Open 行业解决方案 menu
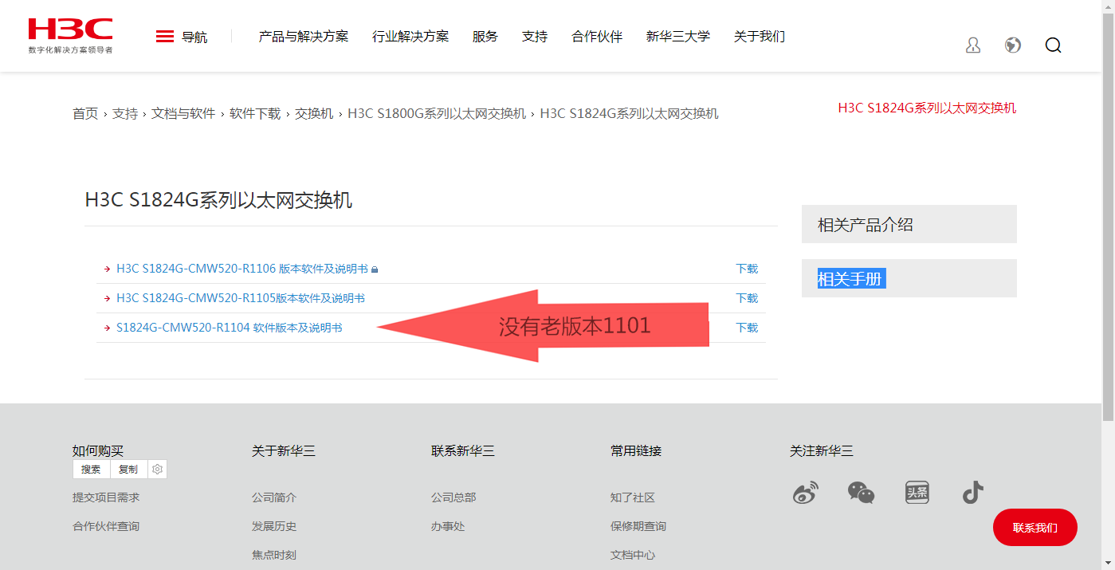Screen dimensions: 1115x570 click(410, 37)
